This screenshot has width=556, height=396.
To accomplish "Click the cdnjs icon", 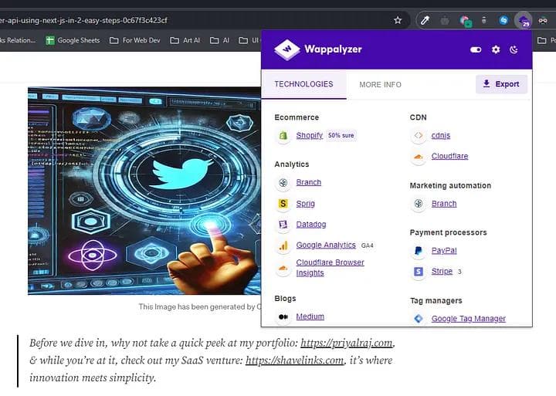I will pos(419,135).
